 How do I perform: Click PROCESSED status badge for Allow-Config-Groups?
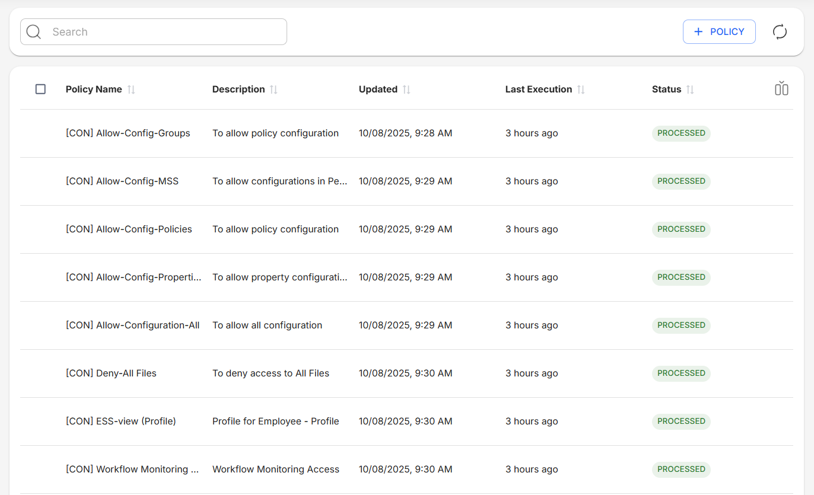681,133
